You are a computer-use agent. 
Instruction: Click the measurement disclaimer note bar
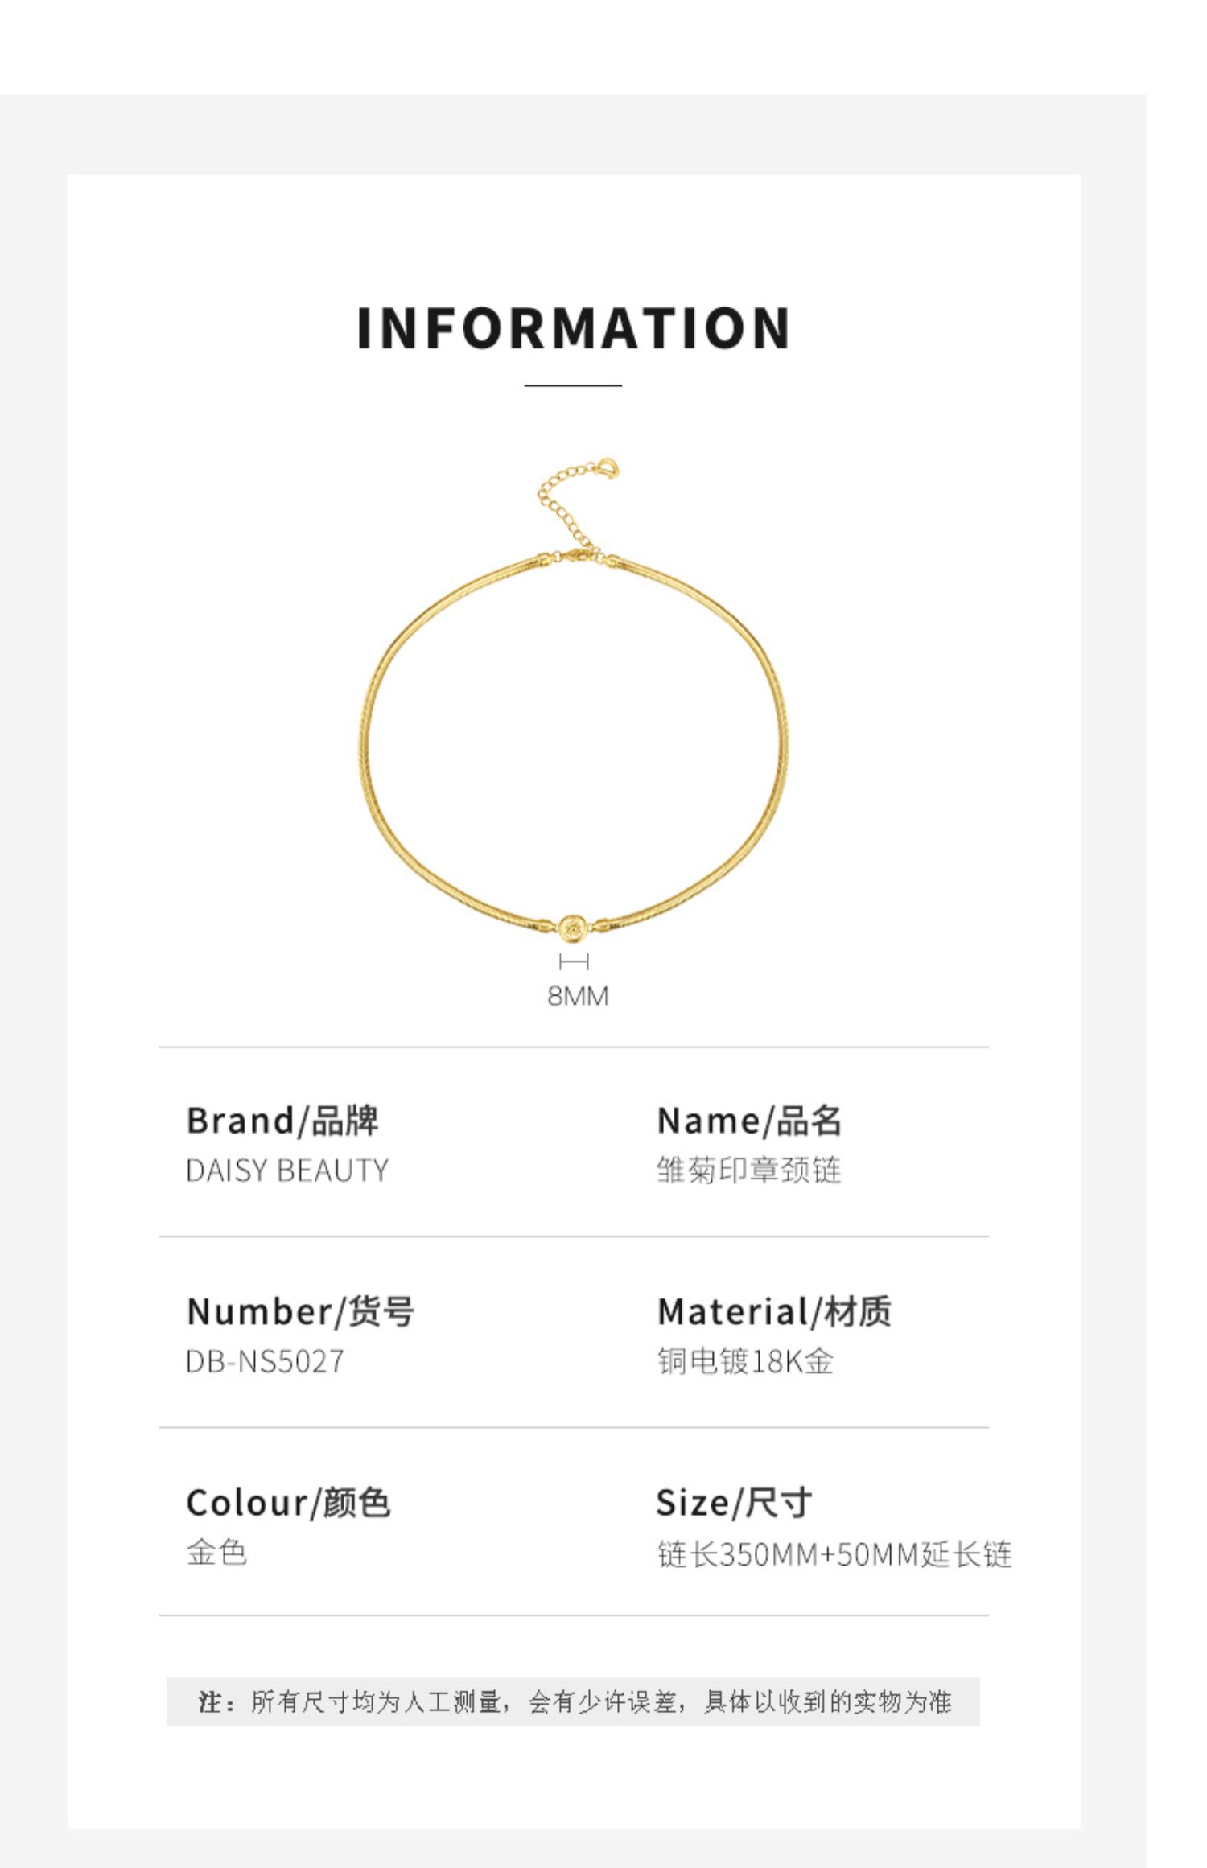tap(573, 1701)
